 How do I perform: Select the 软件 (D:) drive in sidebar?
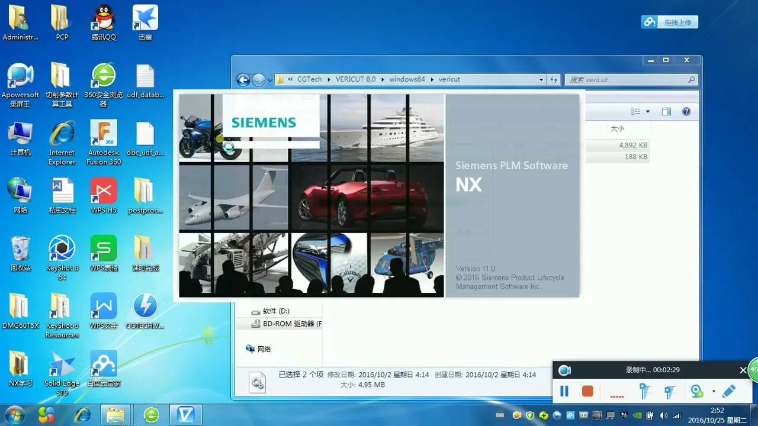pos(275,311)
